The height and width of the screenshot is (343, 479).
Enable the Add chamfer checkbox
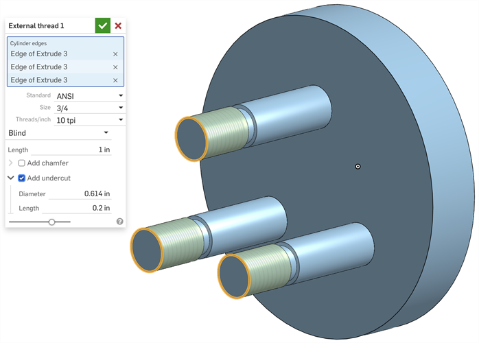click(x=22, y=163)
